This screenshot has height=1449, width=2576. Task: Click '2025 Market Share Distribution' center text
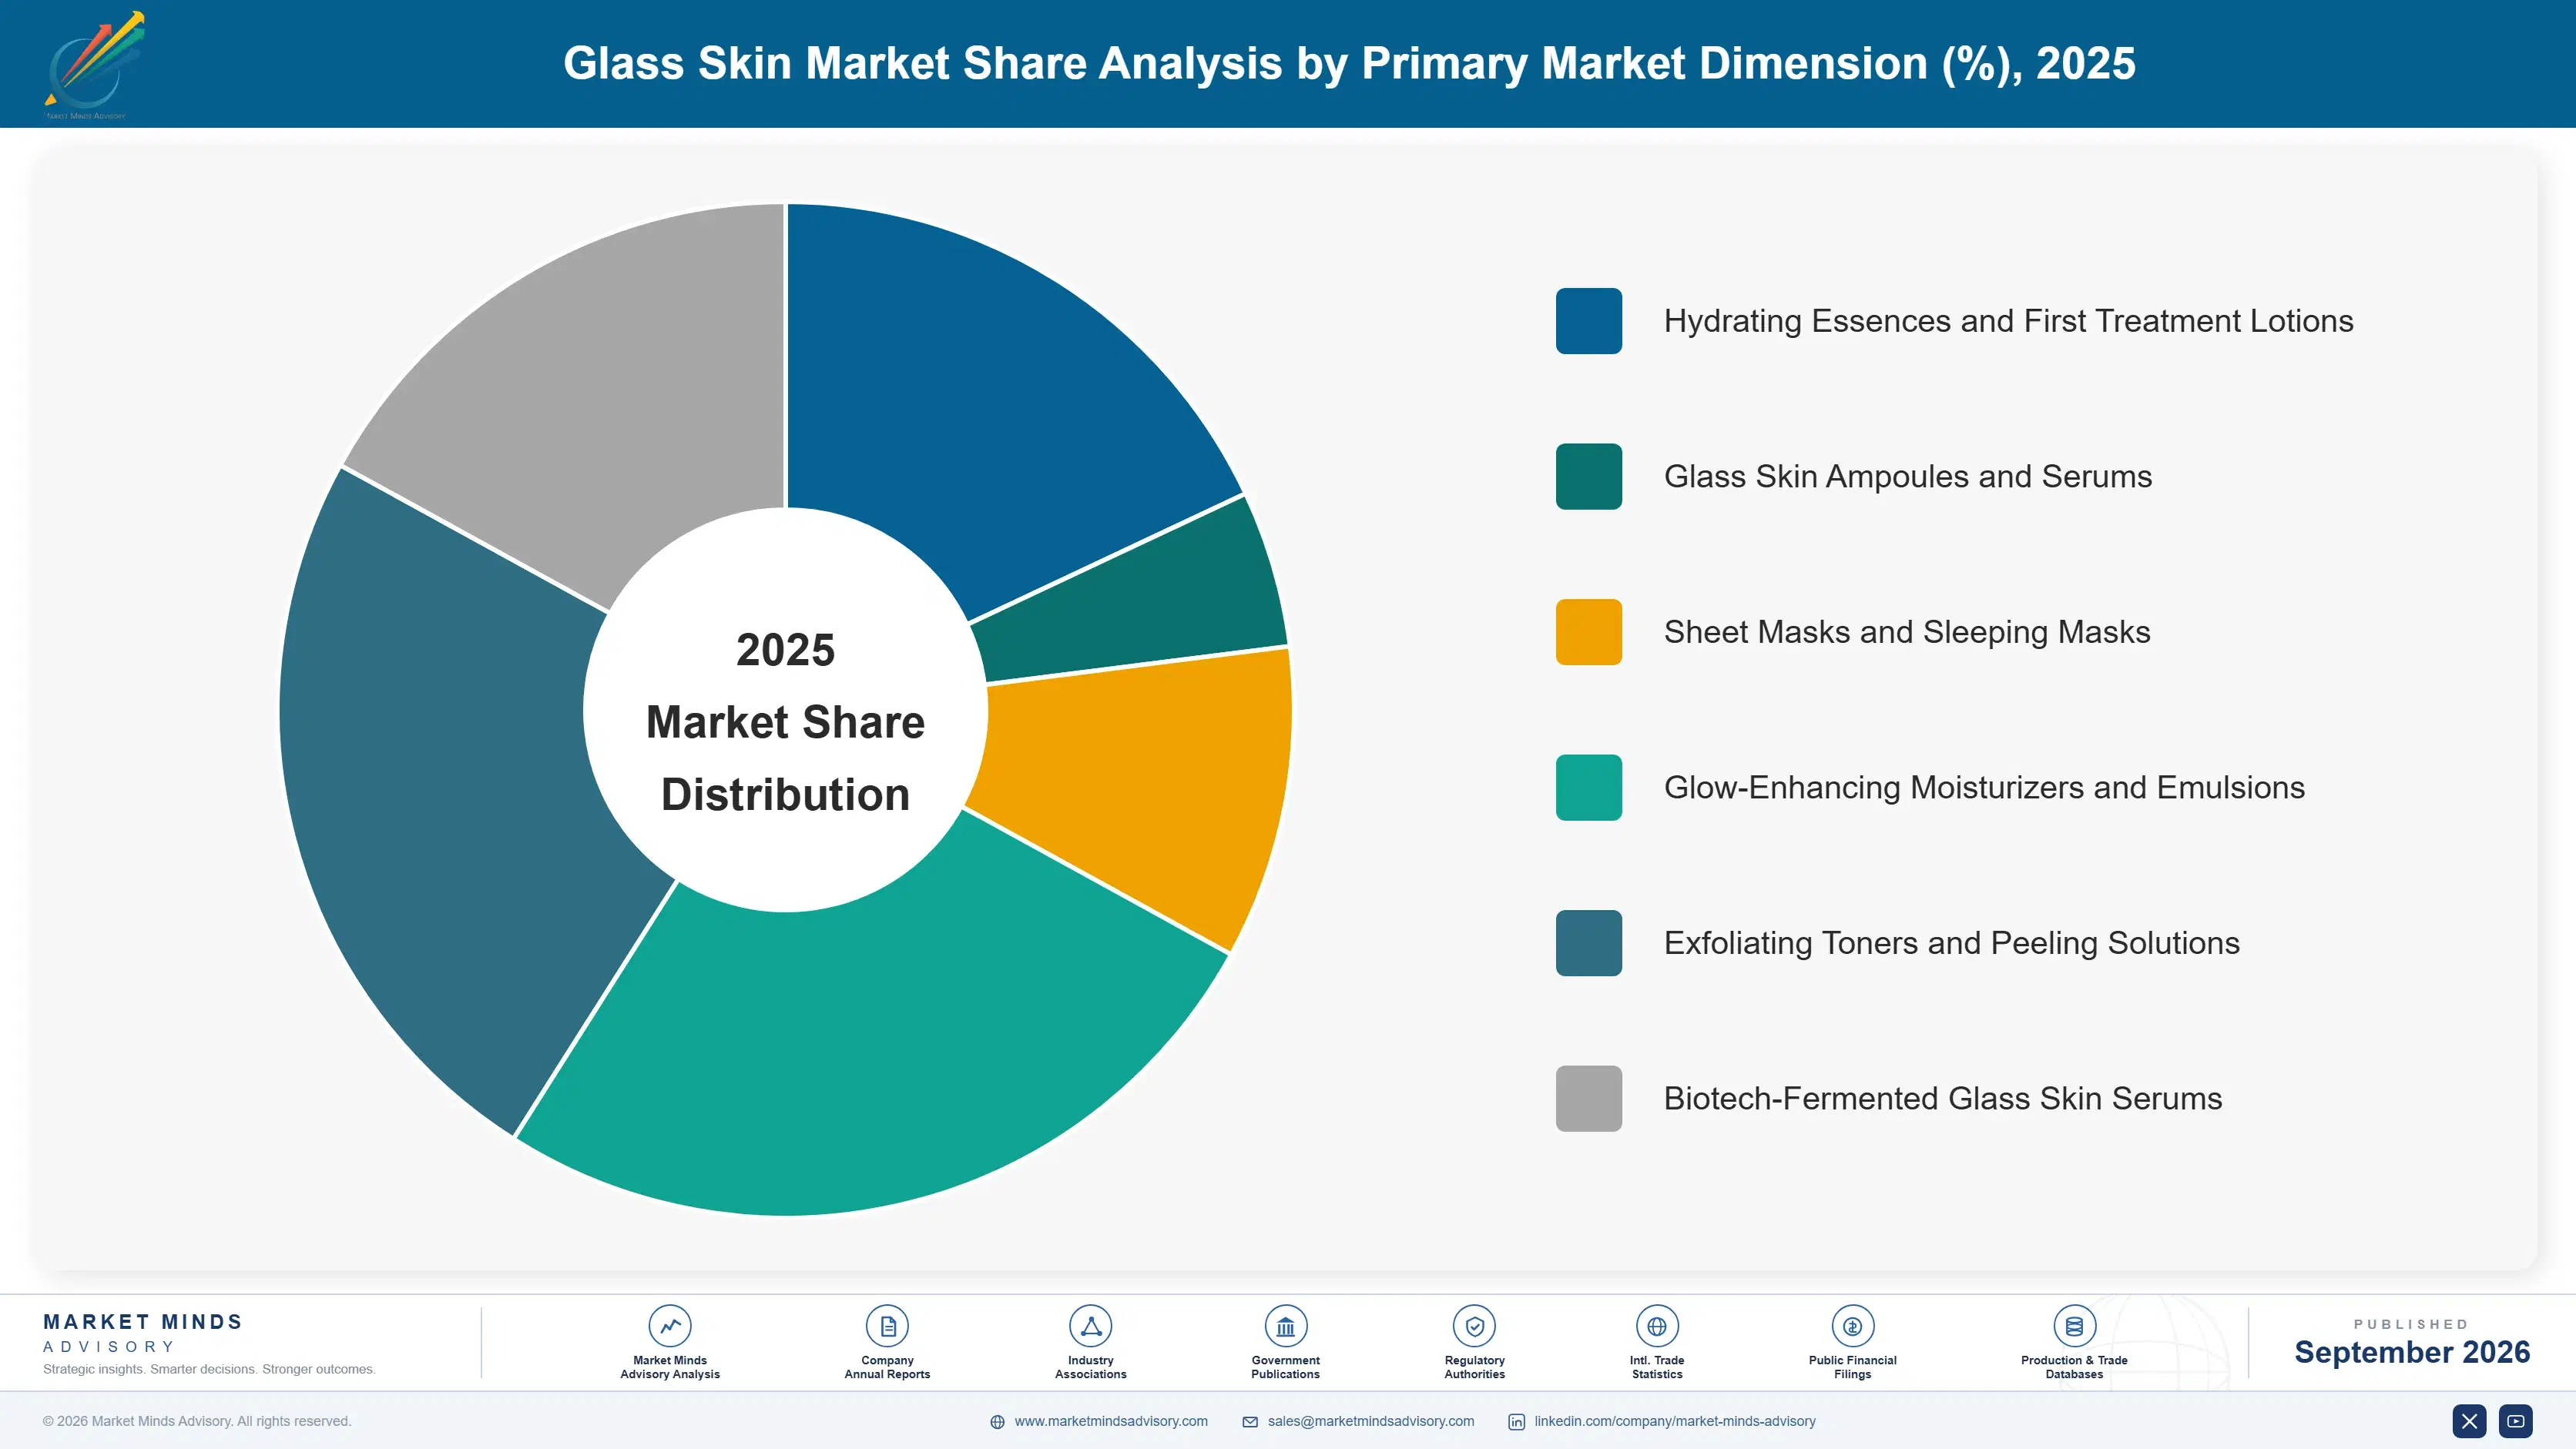[785, 721]
